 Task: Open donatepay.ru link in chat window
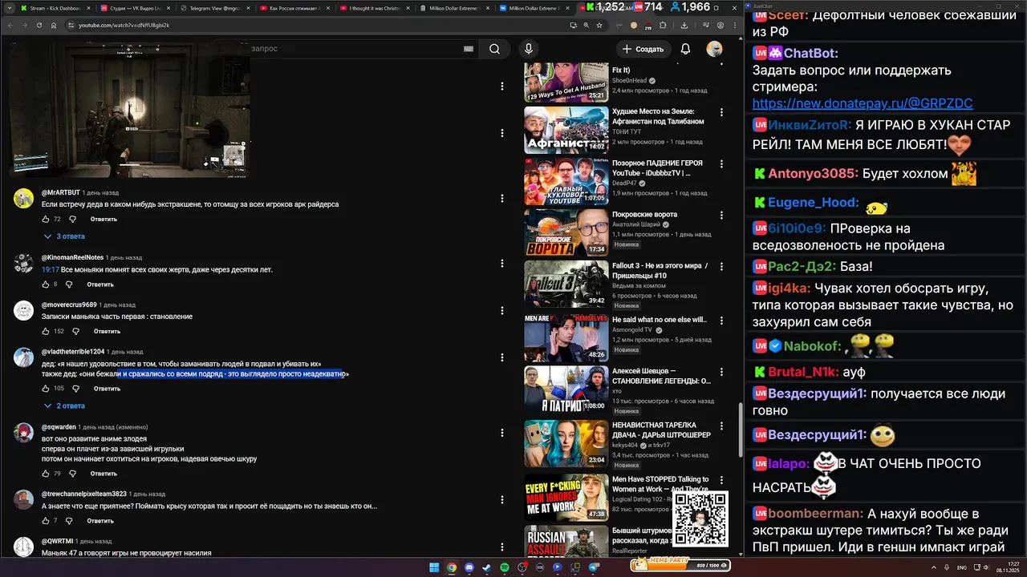tap(863, 103)
